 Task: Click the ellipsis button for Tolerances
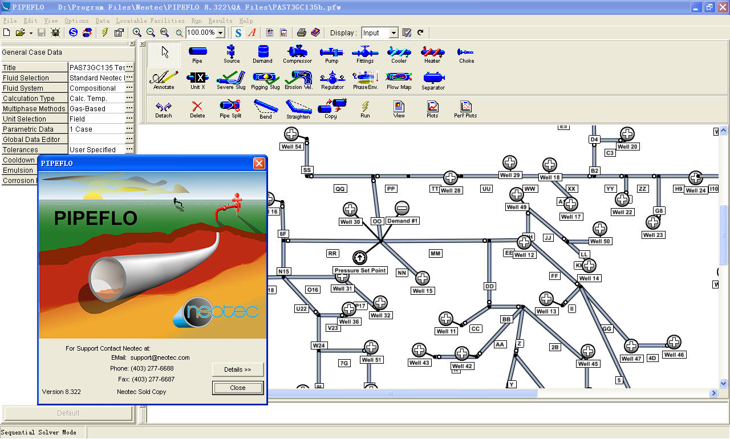click(129, 149)
